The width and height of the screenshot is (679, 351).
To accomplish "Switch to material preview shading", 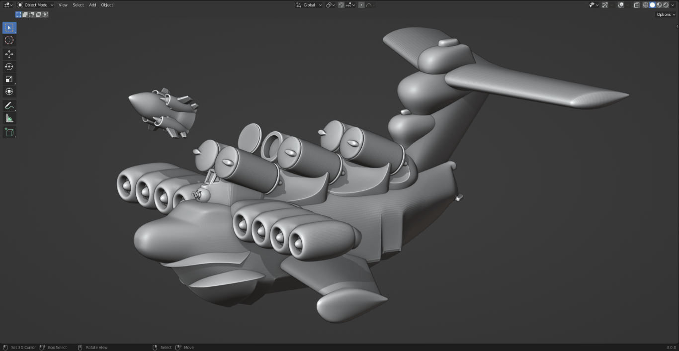I will (x=659, y=5).
